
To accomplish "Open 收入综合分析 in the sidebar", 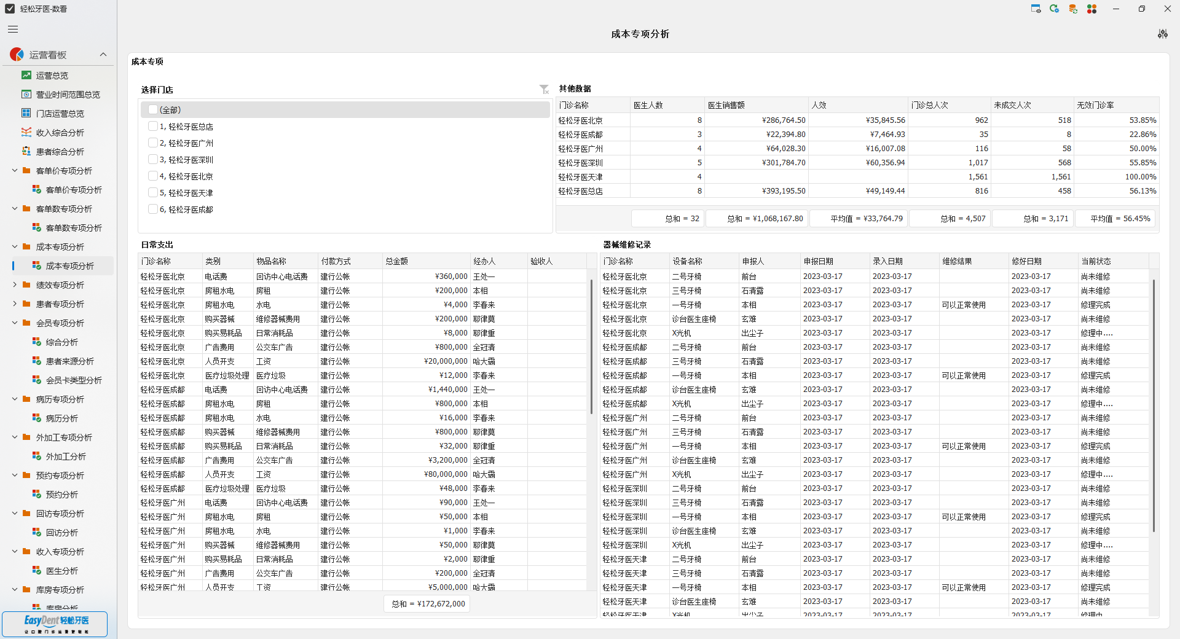I will pyautogui.click(x=60, y=133).
